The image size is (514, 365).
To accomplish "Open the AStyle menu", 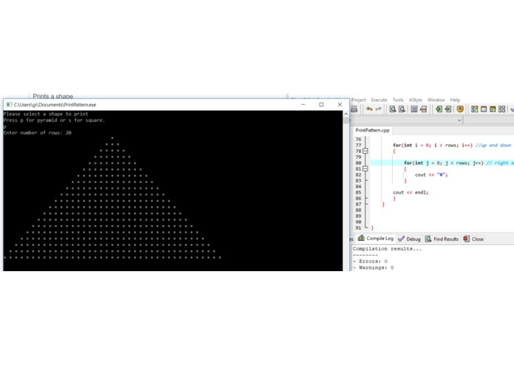I will point(416,100).
